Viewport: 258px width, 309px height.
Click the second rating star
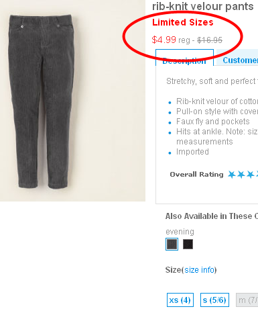pos(241,174)
